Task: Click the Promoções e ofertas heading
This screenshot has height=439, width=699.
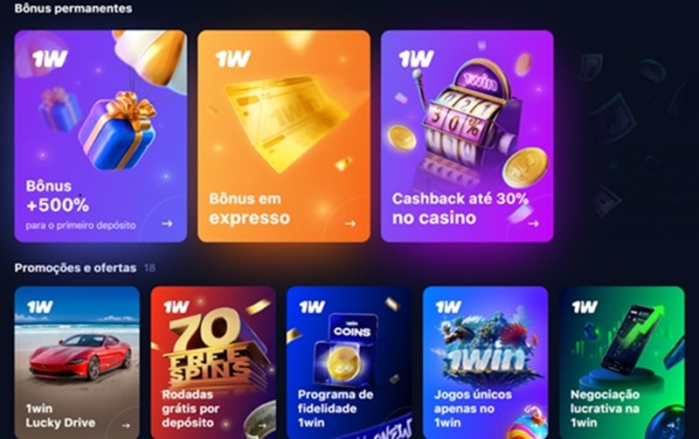Action: coord(75,268)
